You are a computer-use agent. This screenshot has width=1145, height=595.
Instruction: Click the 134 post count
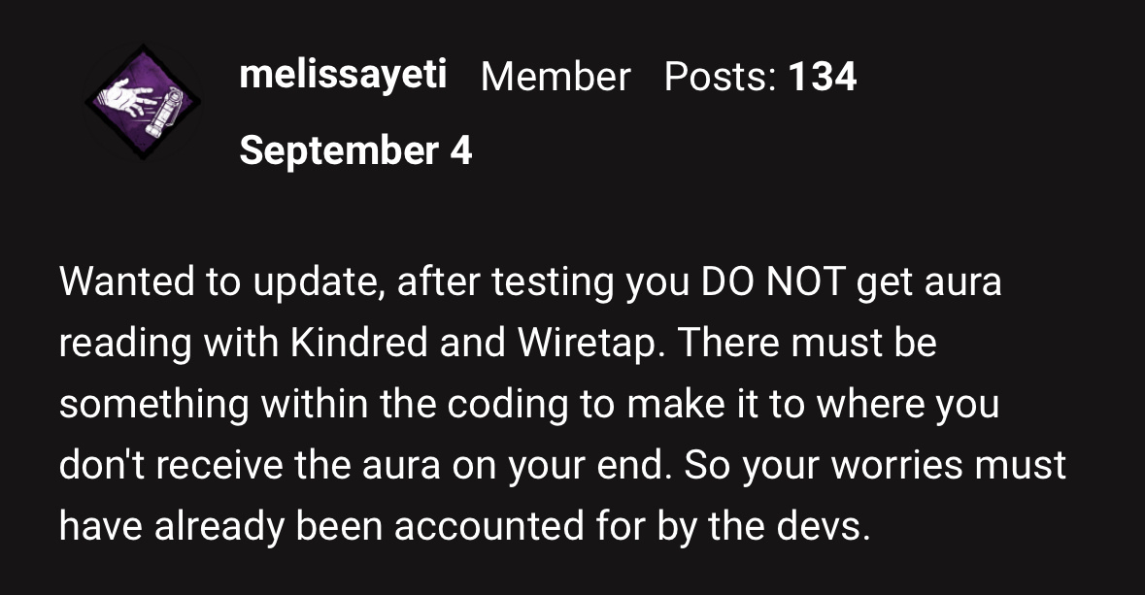[x=823, y=76]
